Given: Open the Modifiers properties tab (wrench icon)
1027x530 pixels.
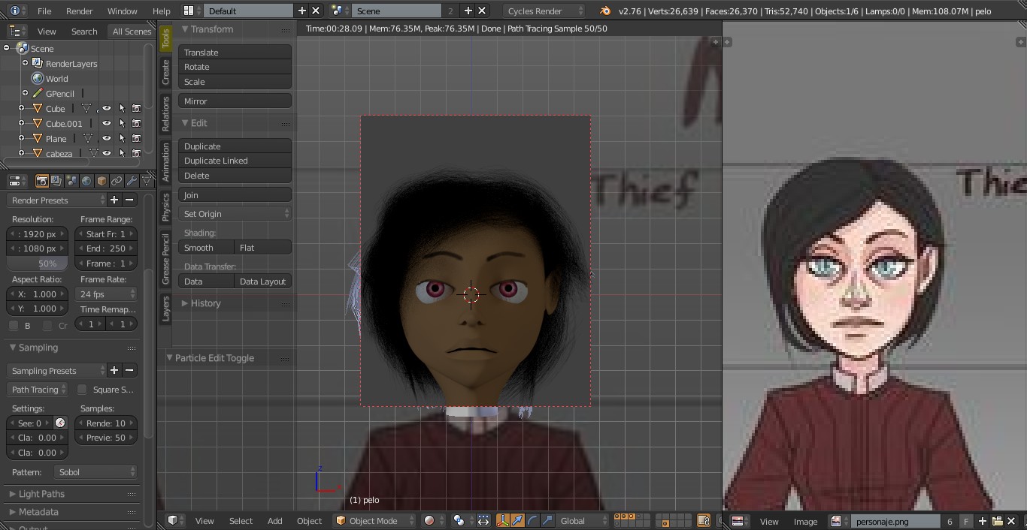Looking at the screenshot, I should point(132,181).
